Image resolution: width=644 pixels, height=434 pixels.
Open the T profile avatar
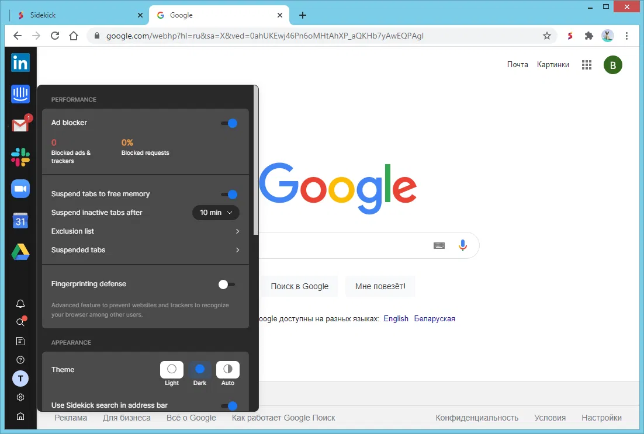20,379
